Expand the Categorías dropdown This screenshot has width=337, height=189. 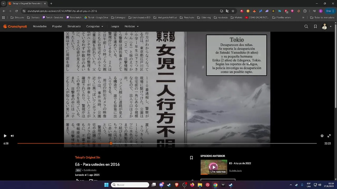pyautogui.click(x=95, y=26)
